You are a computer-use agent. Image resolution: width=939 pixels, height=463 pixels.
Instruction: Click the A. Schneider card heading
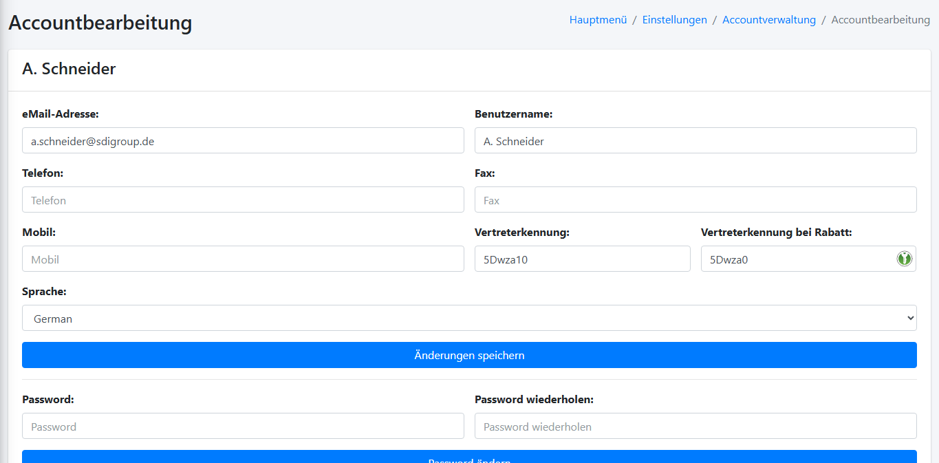point(69,69)
